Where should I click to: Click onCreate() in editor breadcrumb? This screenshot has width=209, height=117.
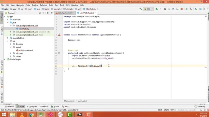point(83,101)
